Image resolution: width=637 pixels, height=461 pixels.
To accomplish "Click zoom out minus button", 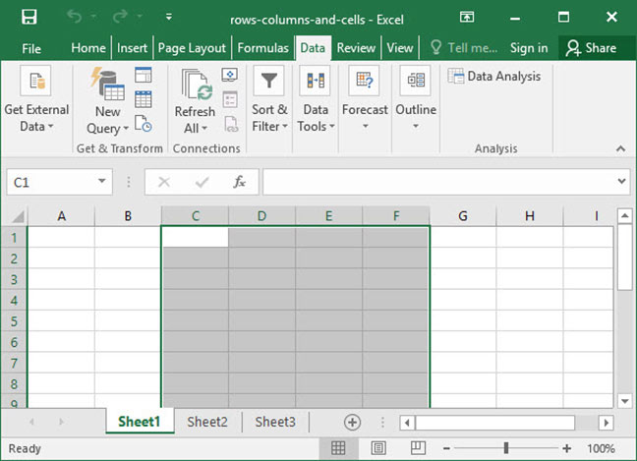I will (446, 448).
